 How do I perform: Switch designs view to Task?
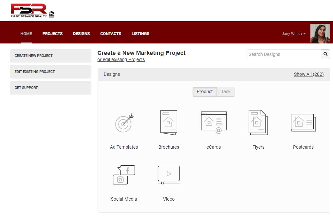226,92
